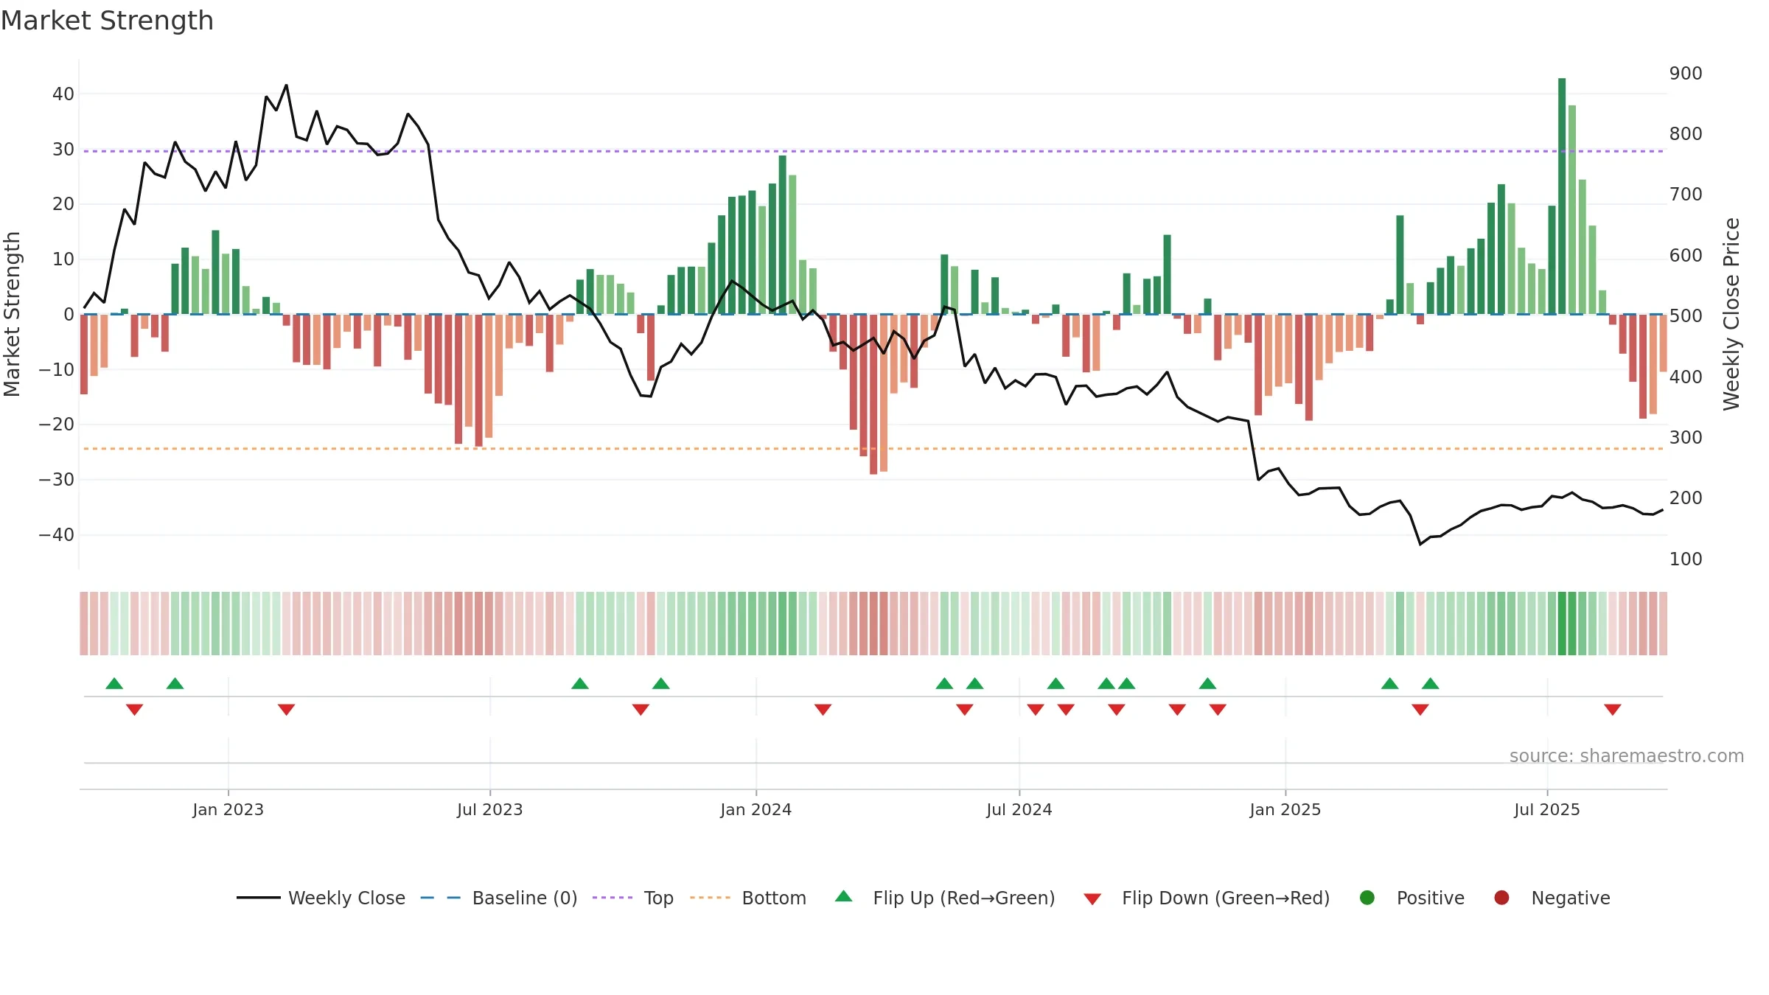Screen dimensions: 1769x995
Task: Click the '−10' tick on left axis
Action: pyautogui.click(x=57, y=370)
